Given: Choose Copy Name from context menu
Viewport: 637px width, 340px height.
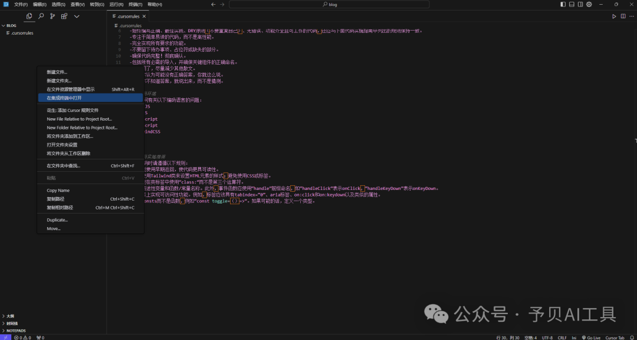Looking at the screenshot, I should (90, 190).
